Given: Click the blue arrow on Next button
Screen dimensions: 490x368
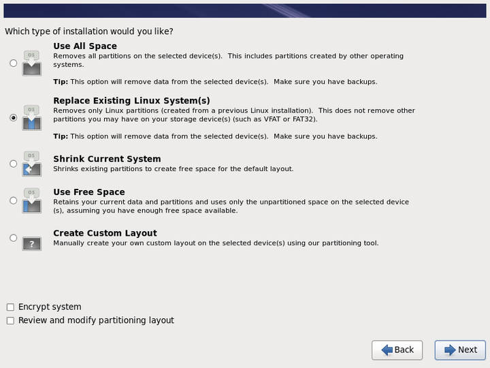Looking at the screenshot, I should coord(450,350).
